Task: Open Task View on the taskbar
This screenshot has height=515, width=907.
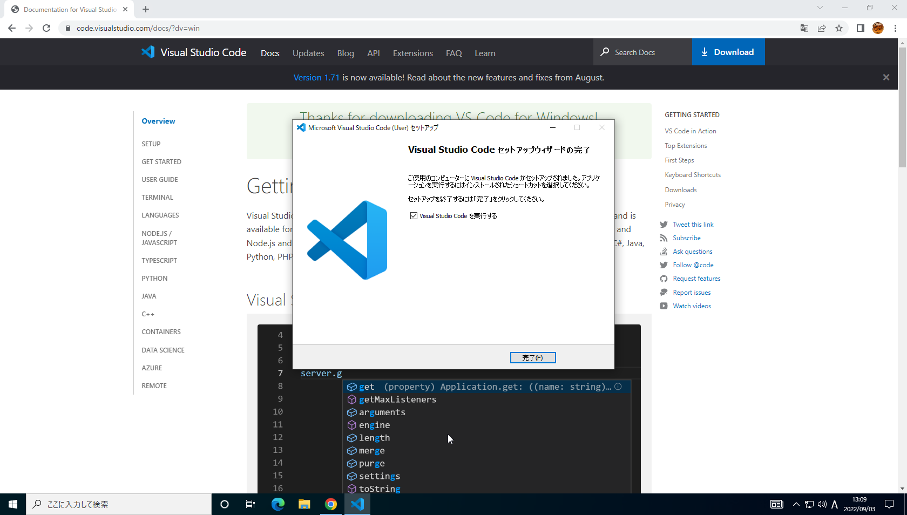Action: [x=251, y=504]
